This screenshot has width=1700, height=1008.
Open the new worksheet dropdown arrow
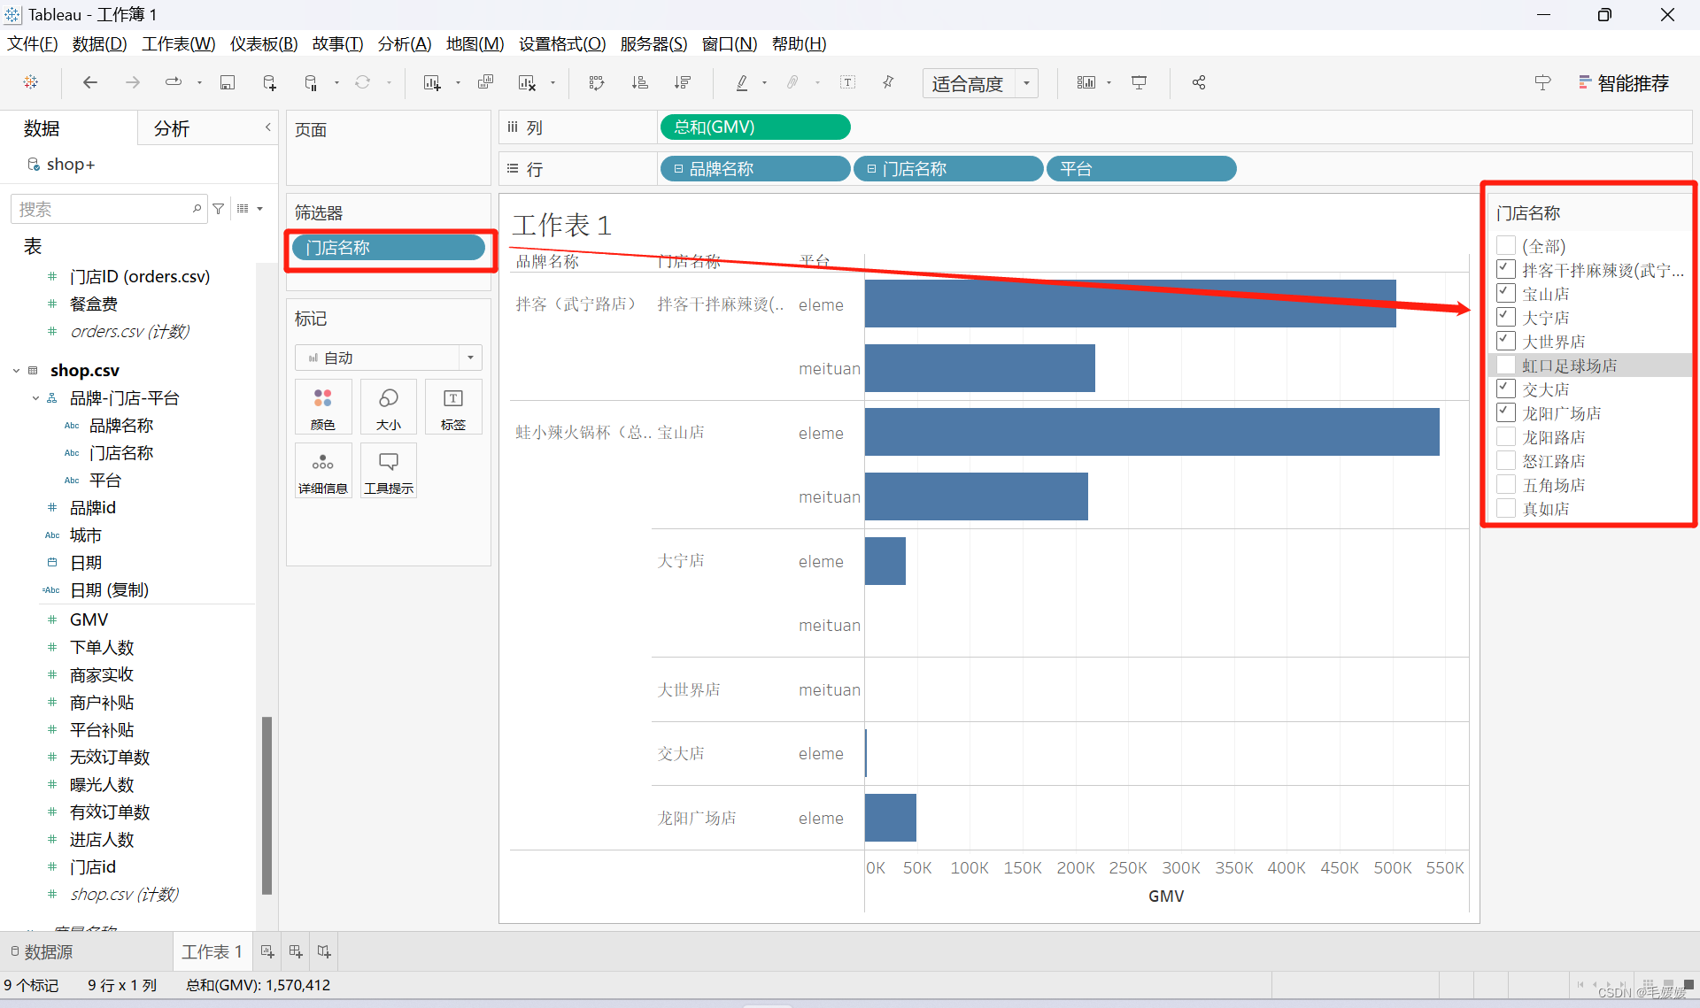458,82
